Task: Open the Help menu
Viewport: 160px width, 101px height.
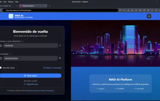Action: pyautogui.click(x=17, y=2)
